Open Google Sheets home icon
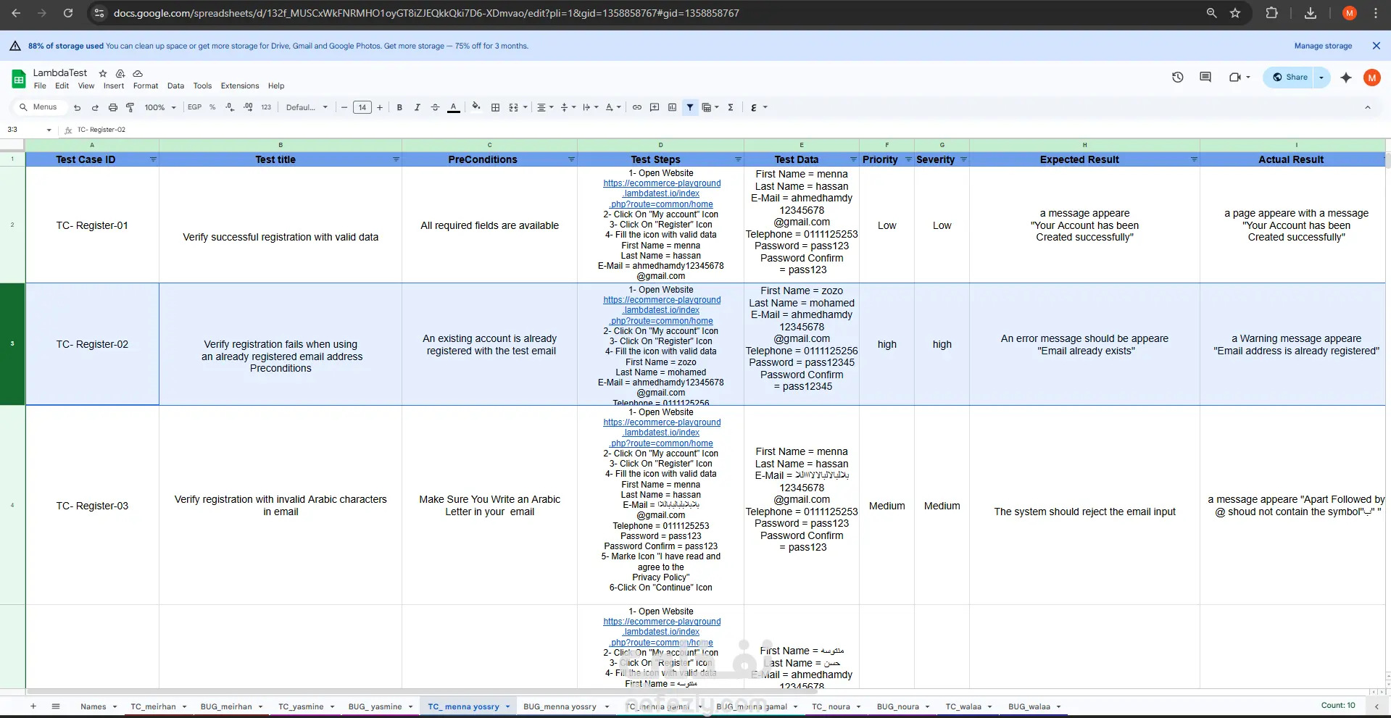Screen dimensions: 1391x718 19,79
